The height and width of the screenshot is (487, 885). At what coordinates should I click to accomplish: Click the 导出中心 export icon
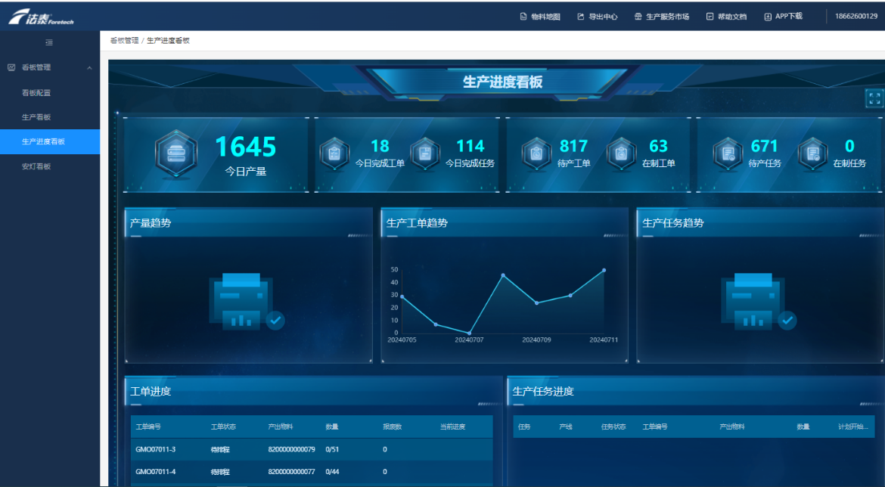pyautogui.click(x=581, y=17)
